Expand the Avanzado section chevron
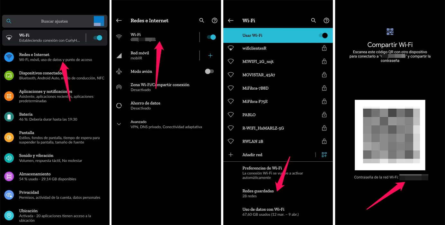 pyautogui.click(x=119, y=124)
